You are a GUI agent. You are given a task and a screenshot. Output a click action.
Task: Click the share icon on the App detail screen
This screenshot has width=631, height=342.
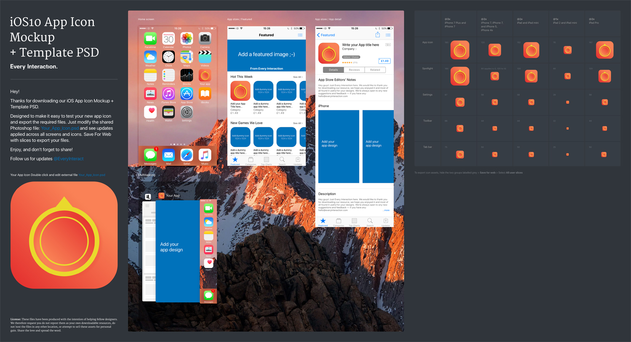click(377, 35)
